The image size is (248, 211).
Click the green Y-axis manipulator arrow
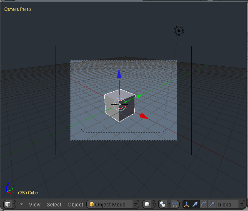click(x=139, y=96)
